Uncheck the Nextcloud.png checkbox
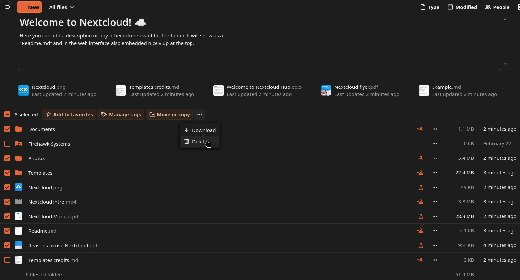Viewport: 520px width, 280px height. coord(7,187)
